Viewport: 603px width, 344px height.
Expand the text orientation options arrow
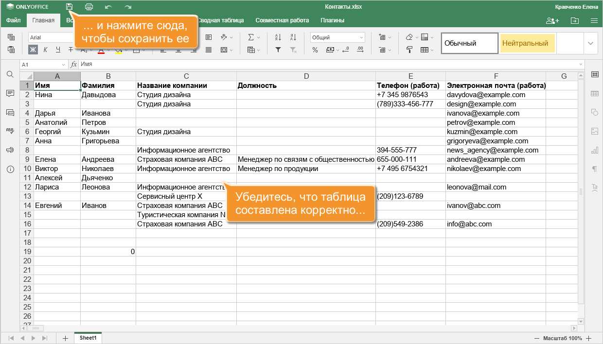231,37
